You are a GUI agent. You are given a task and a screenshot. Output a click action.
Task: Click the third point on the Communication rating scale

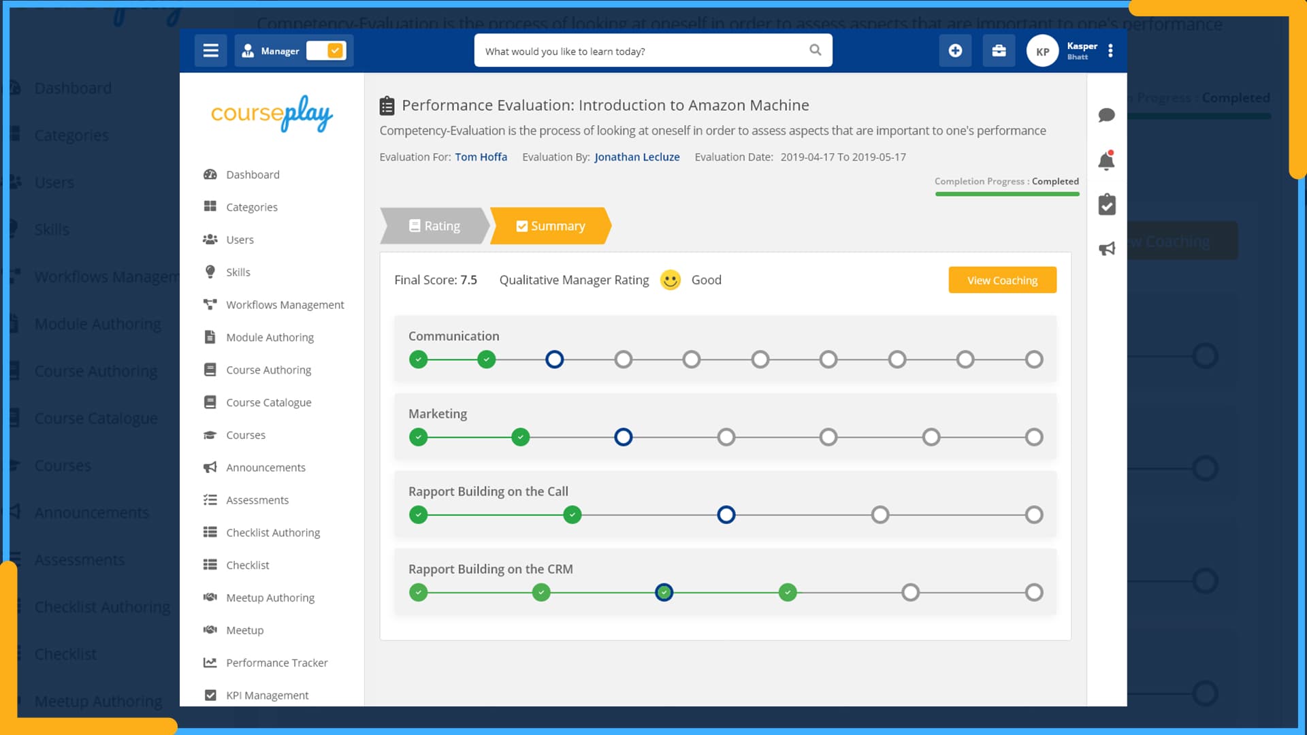point(554,359)
